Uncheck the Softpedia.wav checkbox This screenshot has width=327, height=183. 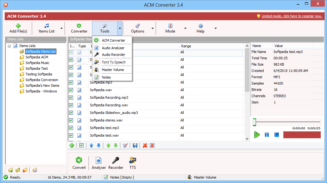click(x=71, y=90)
